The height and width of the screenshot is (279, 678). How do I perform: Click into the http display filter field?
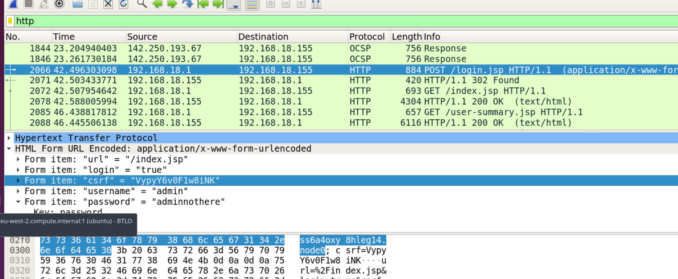333,21
